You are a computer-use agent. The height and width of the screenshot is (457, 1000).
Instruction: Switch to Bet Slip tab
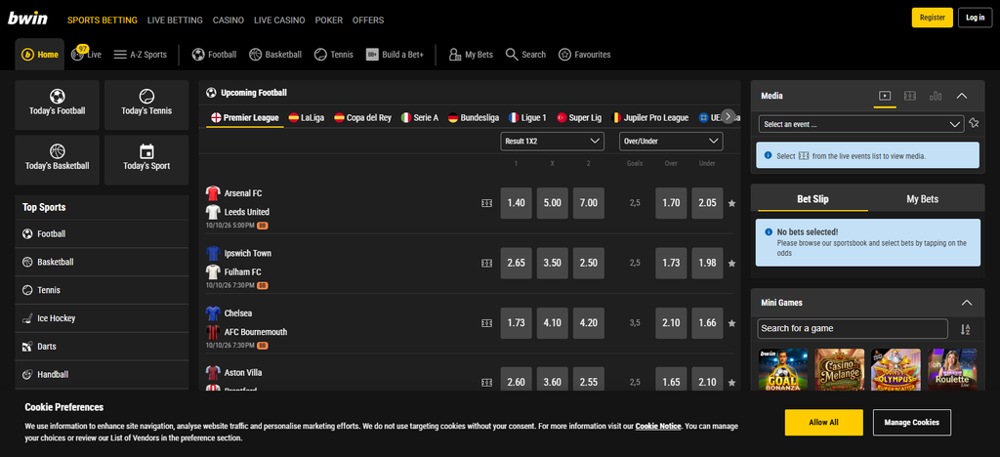[x=812, y=199]
